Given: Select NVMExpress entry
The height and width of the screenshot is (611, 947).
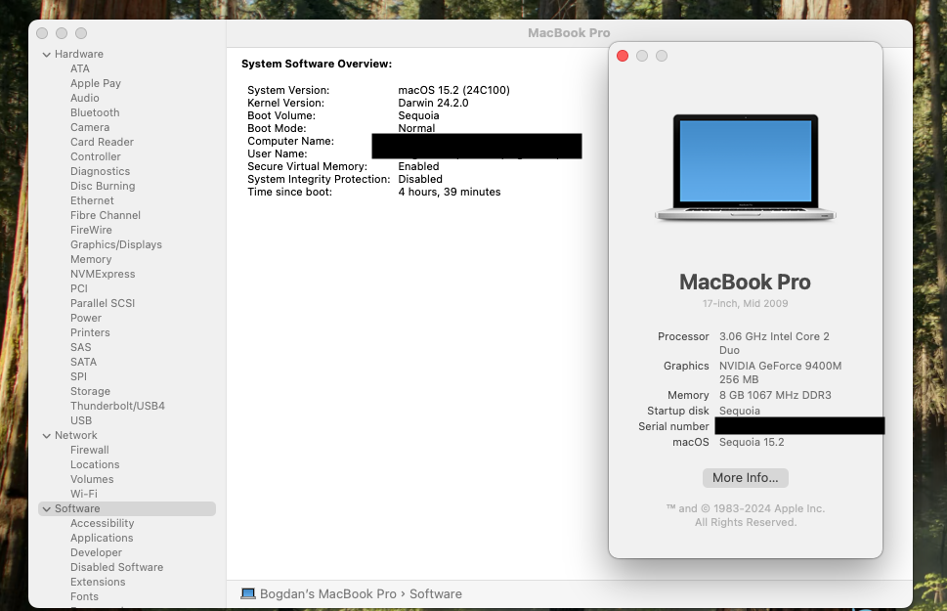Looking at the screenshot, I should pos(103,274).
